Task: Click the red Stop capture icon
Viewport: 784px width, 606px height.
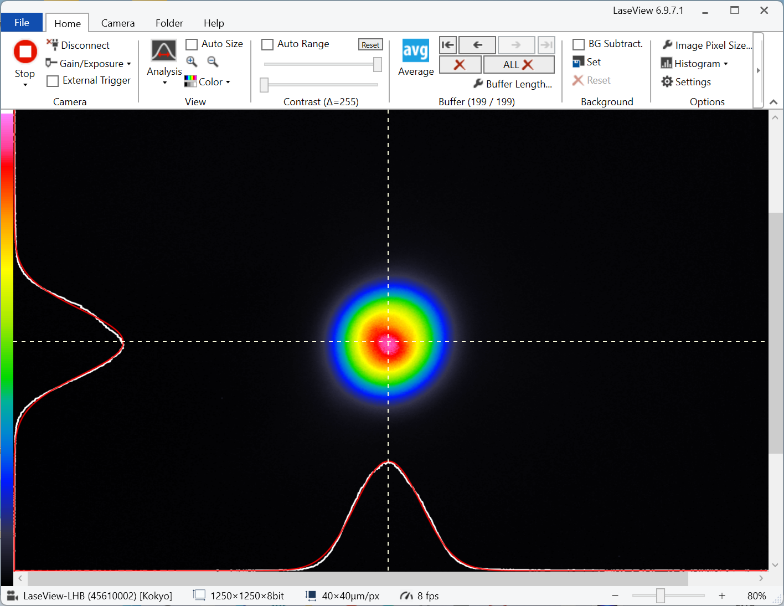Action: pos(25,52)
